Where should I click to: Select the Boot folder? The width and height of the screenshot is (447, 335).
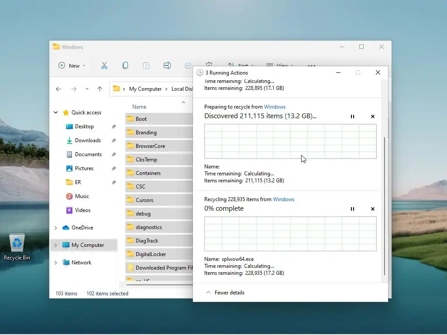tap(159, 119)
